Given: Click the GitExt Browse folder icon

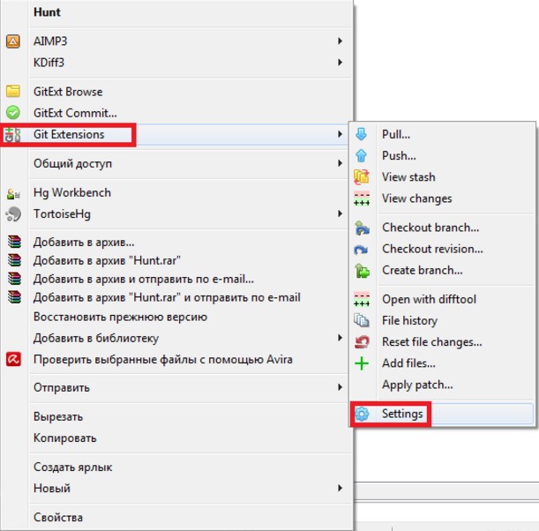Looking at the screenshot, I should (x=13, y=91).
